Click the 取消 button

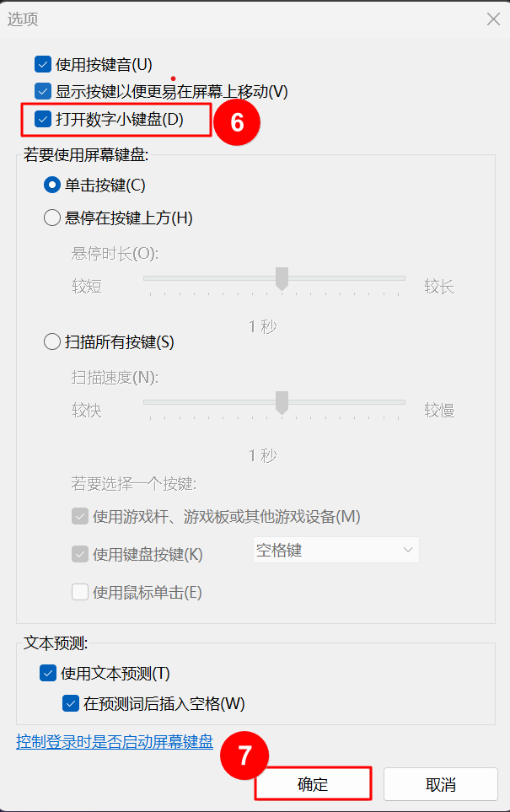[440, 784]
